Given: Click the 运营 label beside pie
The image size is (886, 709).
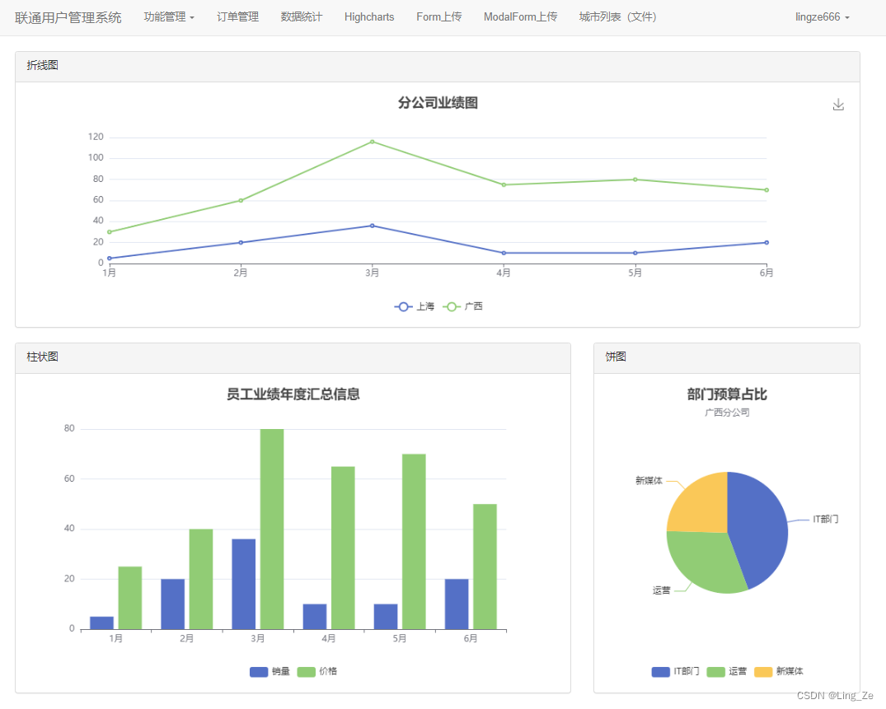Looking at the screenshot, I should 661,590.
